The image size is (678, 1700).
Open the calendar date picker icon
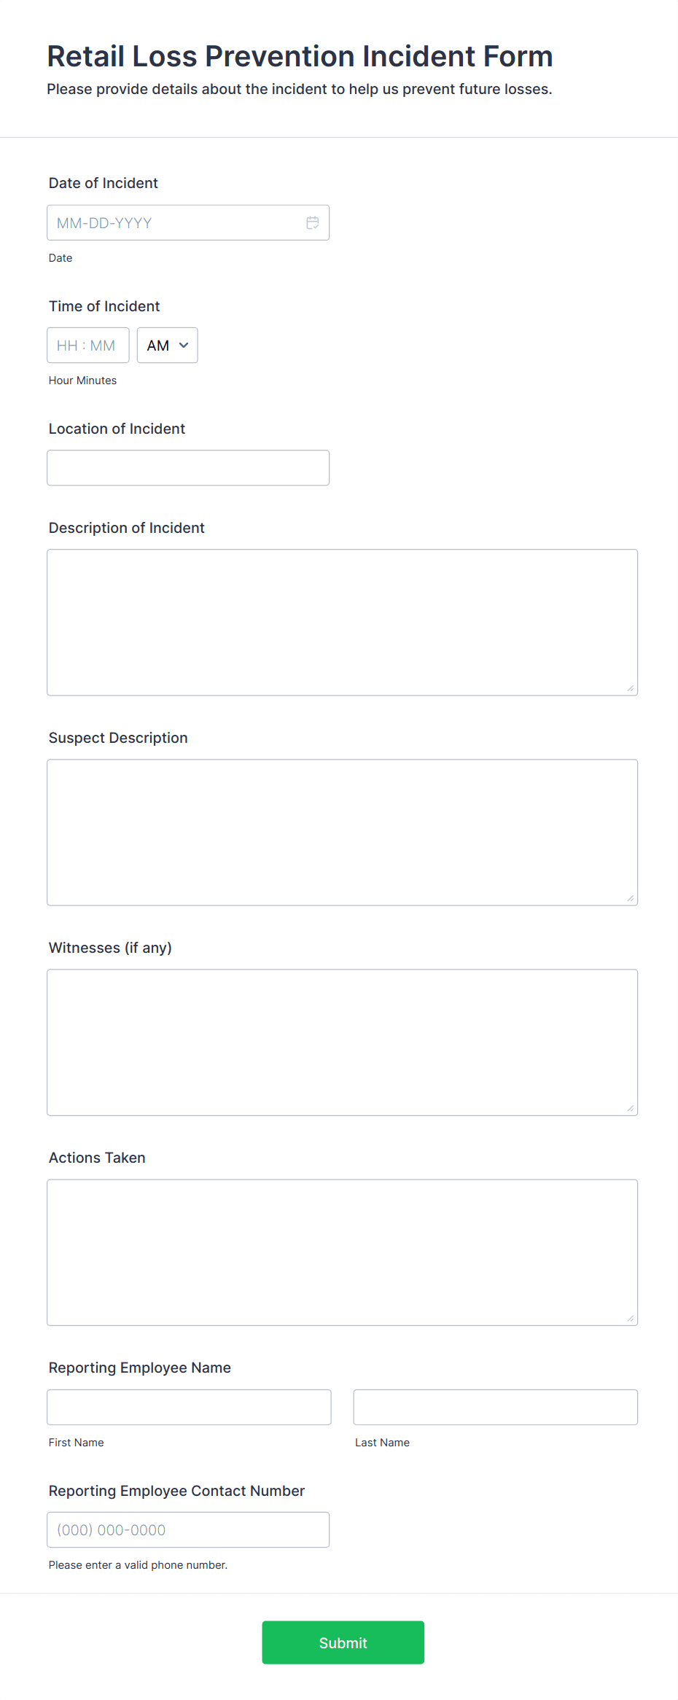click(x=313, y=223)
